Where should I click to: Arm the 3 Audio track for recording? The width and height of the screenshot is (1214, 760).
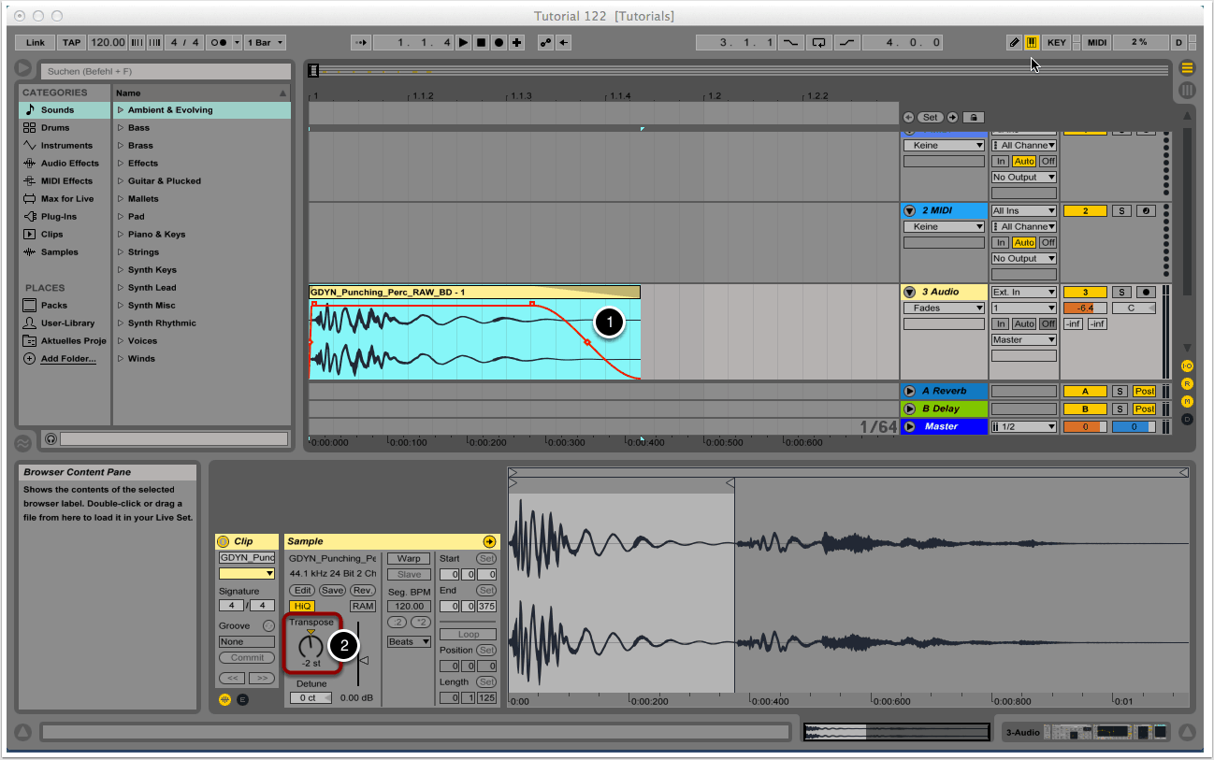click(x=1144, y=293)
